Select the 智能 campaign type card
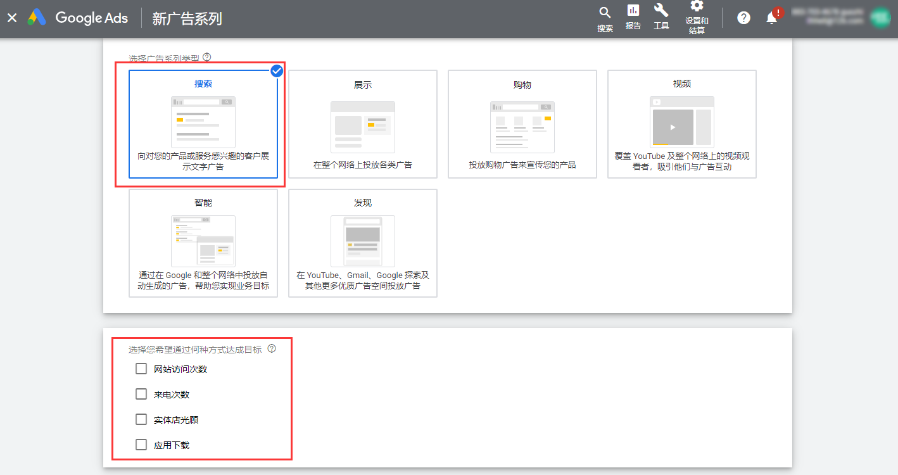The width and height of the screenshot is (898, 475). [x=203, y=243]
